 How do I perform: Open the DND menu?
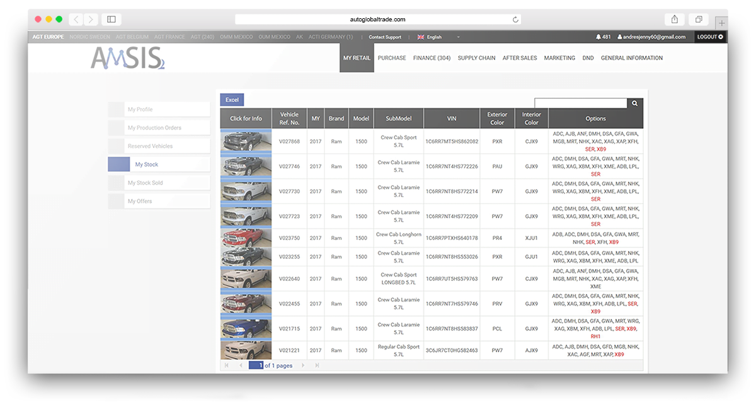pyautogui.click(x=588, y=58)
